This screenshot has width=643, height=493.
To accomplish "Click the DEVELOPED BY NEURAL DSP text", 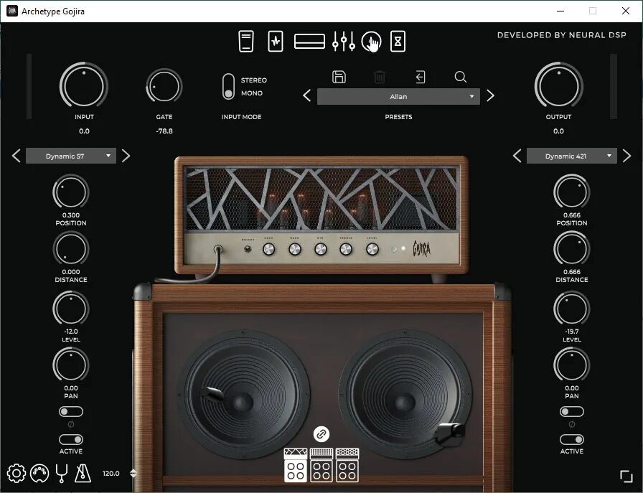I will [x=562, y=35].
